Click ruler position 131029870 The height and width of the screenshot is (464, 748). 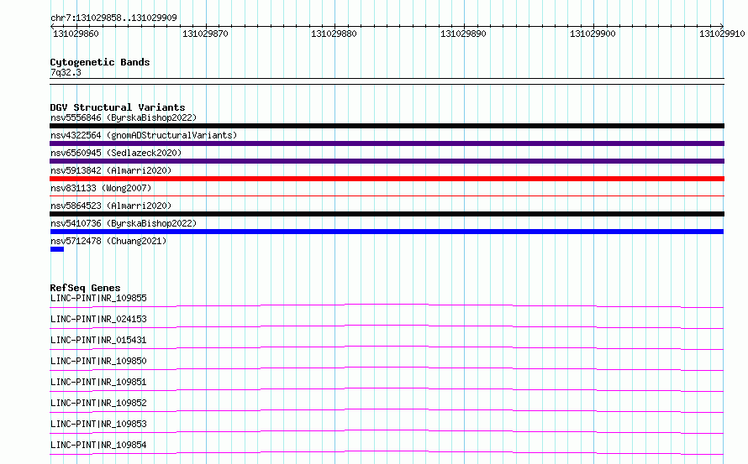[x=205, y=34]
